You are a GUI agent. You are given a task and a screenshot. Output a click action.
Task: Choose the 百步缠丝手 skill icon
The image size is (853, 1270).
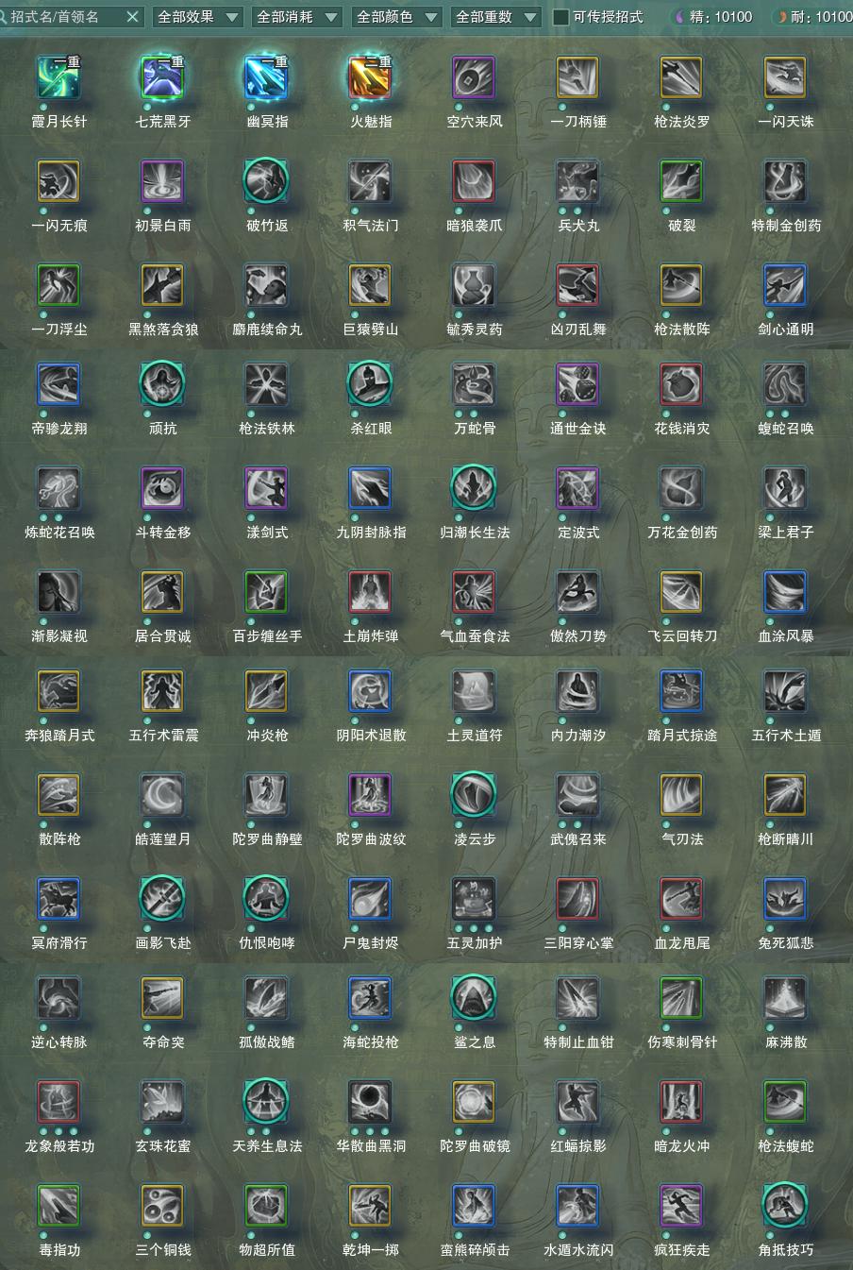coord(267,593)
